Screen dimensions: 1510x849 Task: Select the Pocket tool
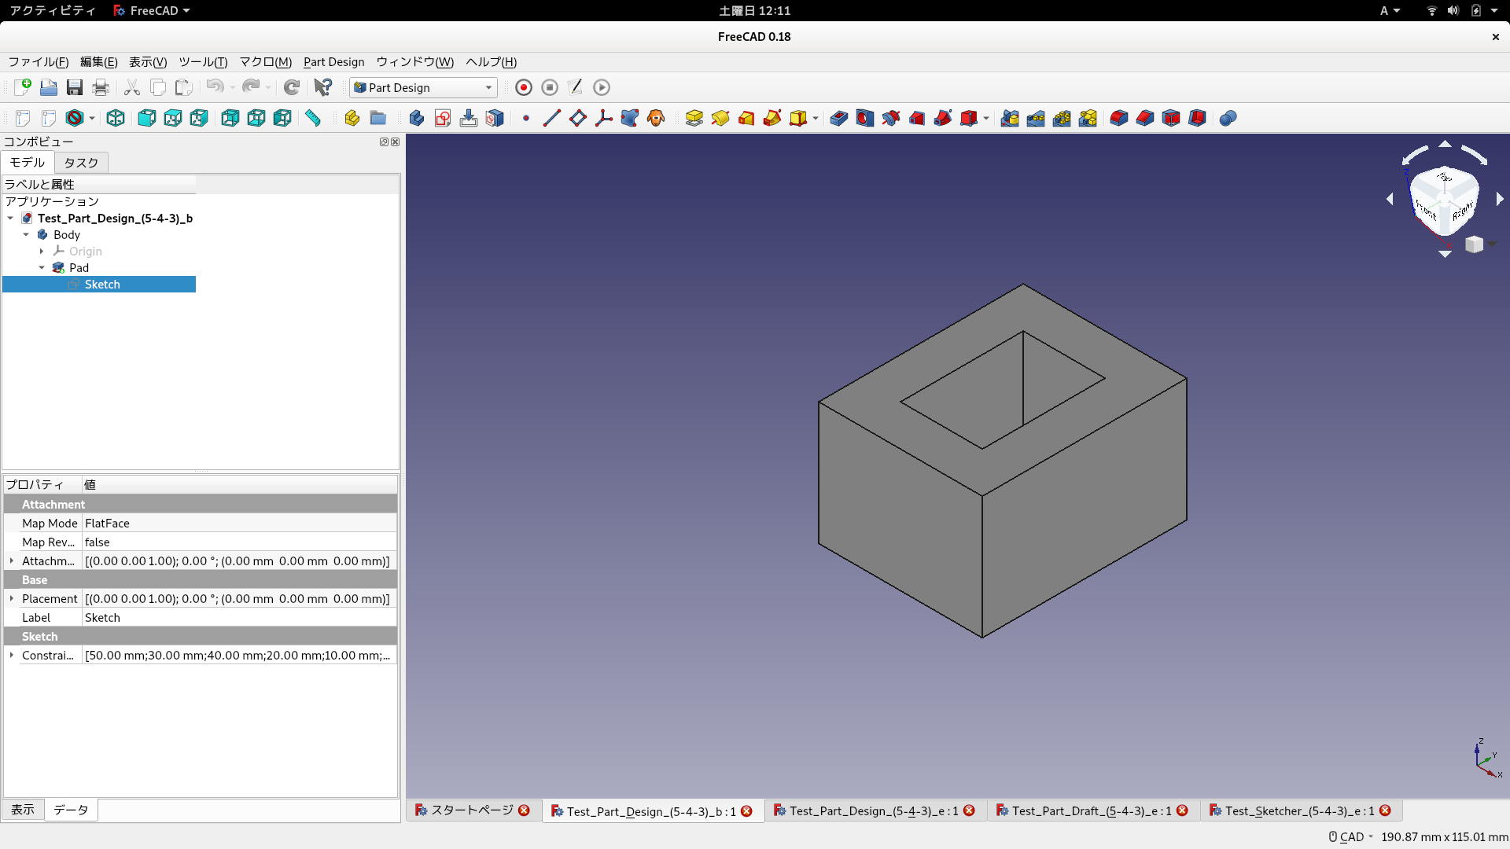point(838,118)
